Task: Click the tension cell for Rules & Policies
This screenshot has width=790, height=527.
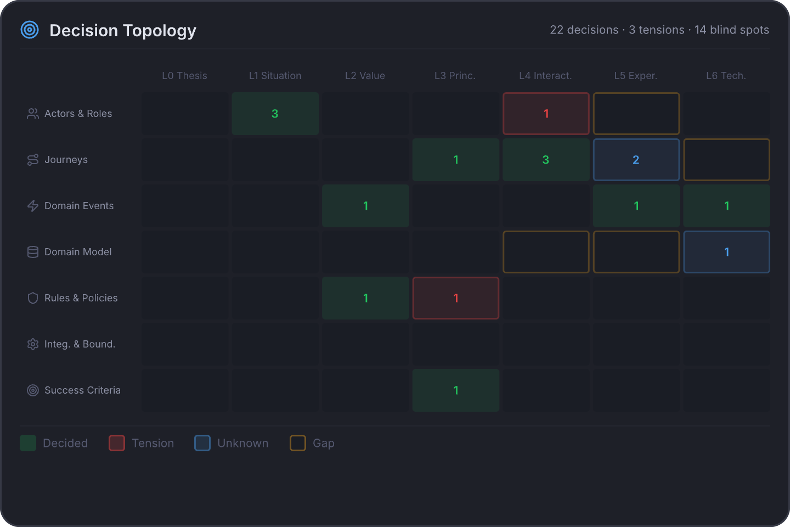Action: tap(455, 298)
